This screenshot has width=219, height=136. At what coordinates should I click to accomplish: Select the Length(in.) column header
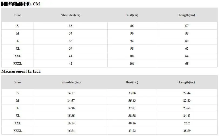pos(187,82)
